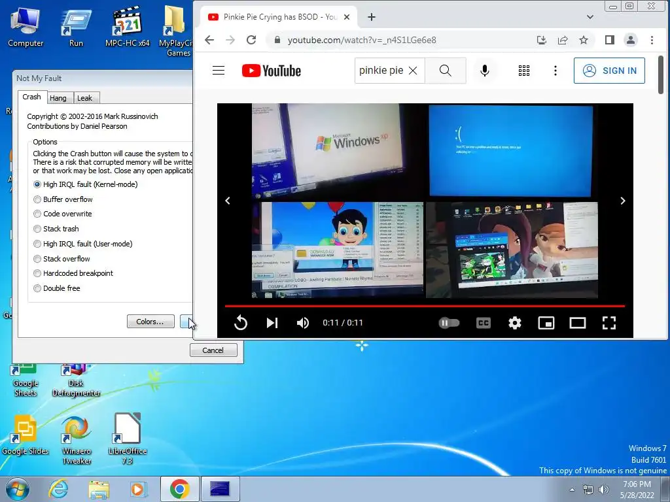The image size is (670, 502).
Task: Open the system tray volume icon
Action: pos(604,489)
